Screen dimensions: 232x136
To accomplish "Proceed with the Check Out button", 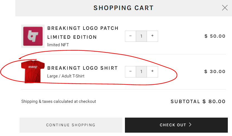I will coord(176,125).
